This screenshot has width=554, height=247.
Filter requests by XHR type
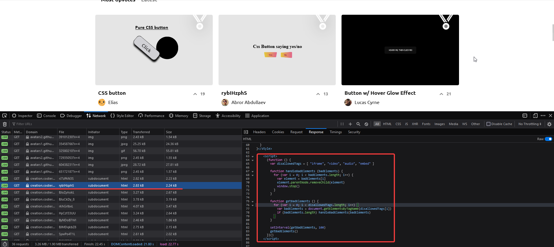click(415, 124)
